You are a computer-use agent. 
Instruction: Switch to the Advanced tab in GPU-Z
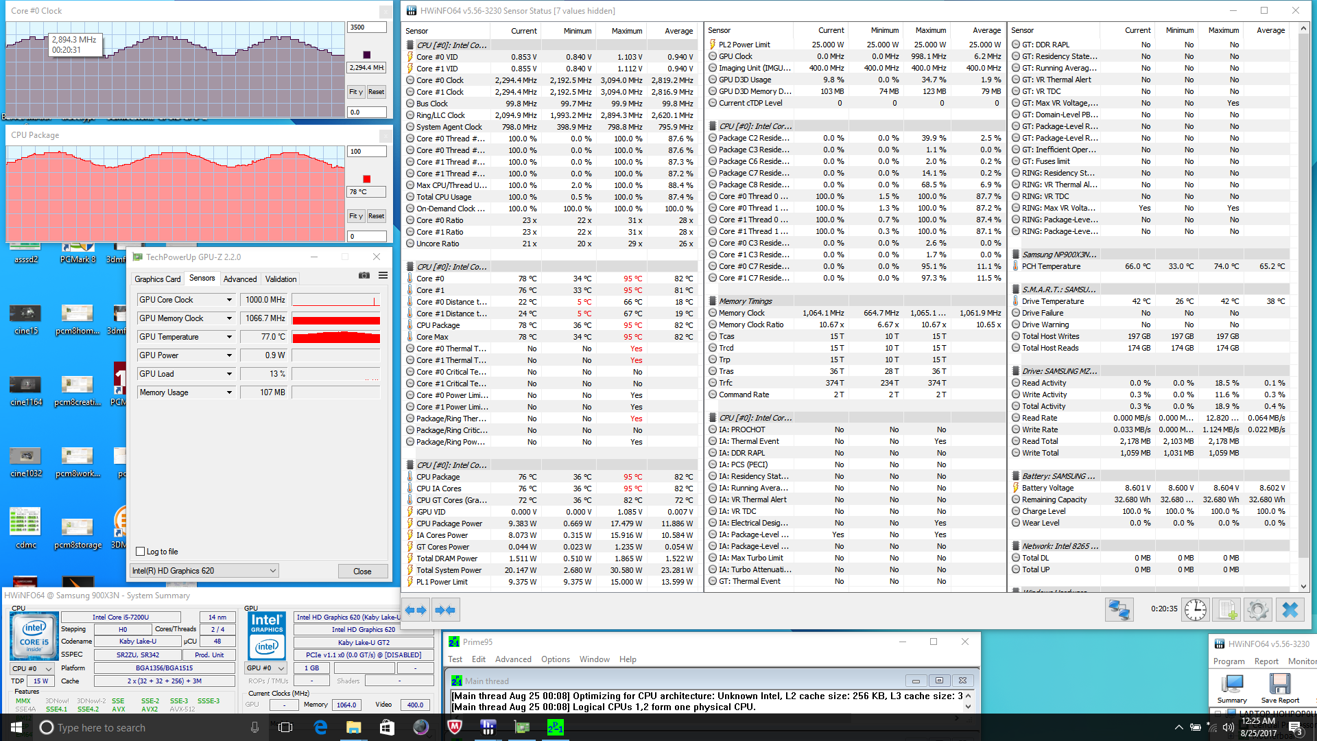click(240, 279)
